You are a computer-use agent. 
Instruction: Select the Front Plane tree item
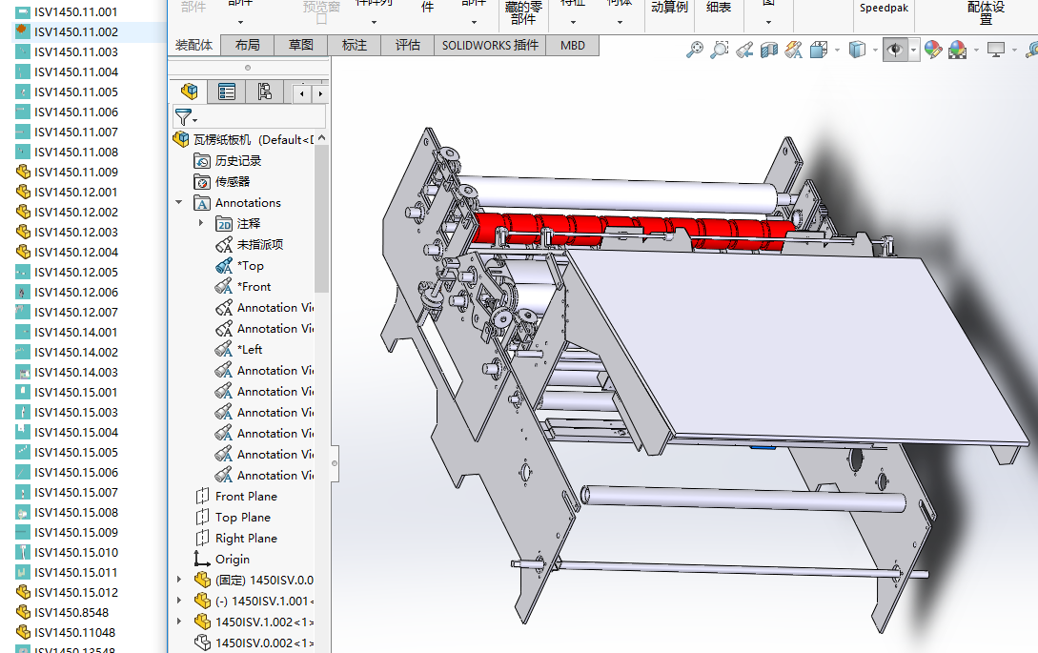[x=246, y=497]
